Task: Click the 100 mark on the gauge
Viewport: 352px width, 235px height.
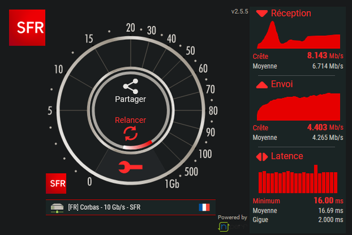Action: 205,154
